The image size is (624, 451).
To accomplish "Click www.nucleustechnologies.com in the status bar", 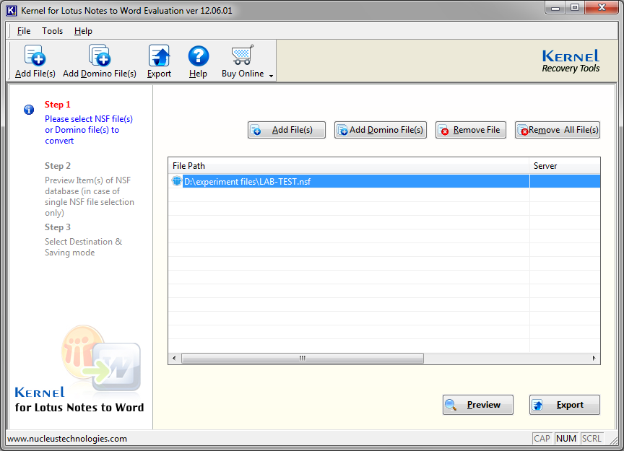I will tap(67, 439).
